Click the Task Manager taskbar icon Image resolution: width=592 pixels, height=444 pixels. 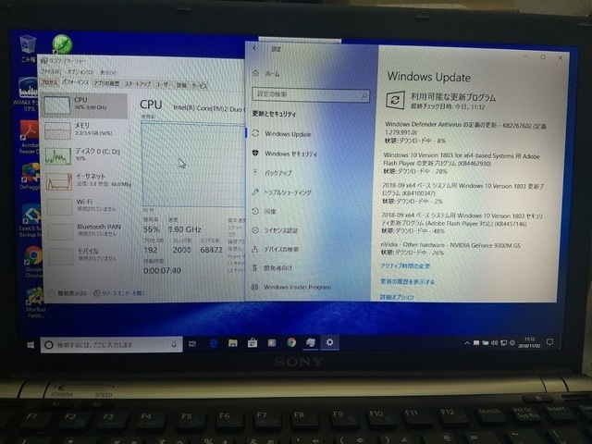coord(311,342)
